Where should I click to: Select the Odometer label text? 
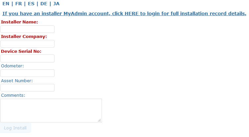point(13,66)
